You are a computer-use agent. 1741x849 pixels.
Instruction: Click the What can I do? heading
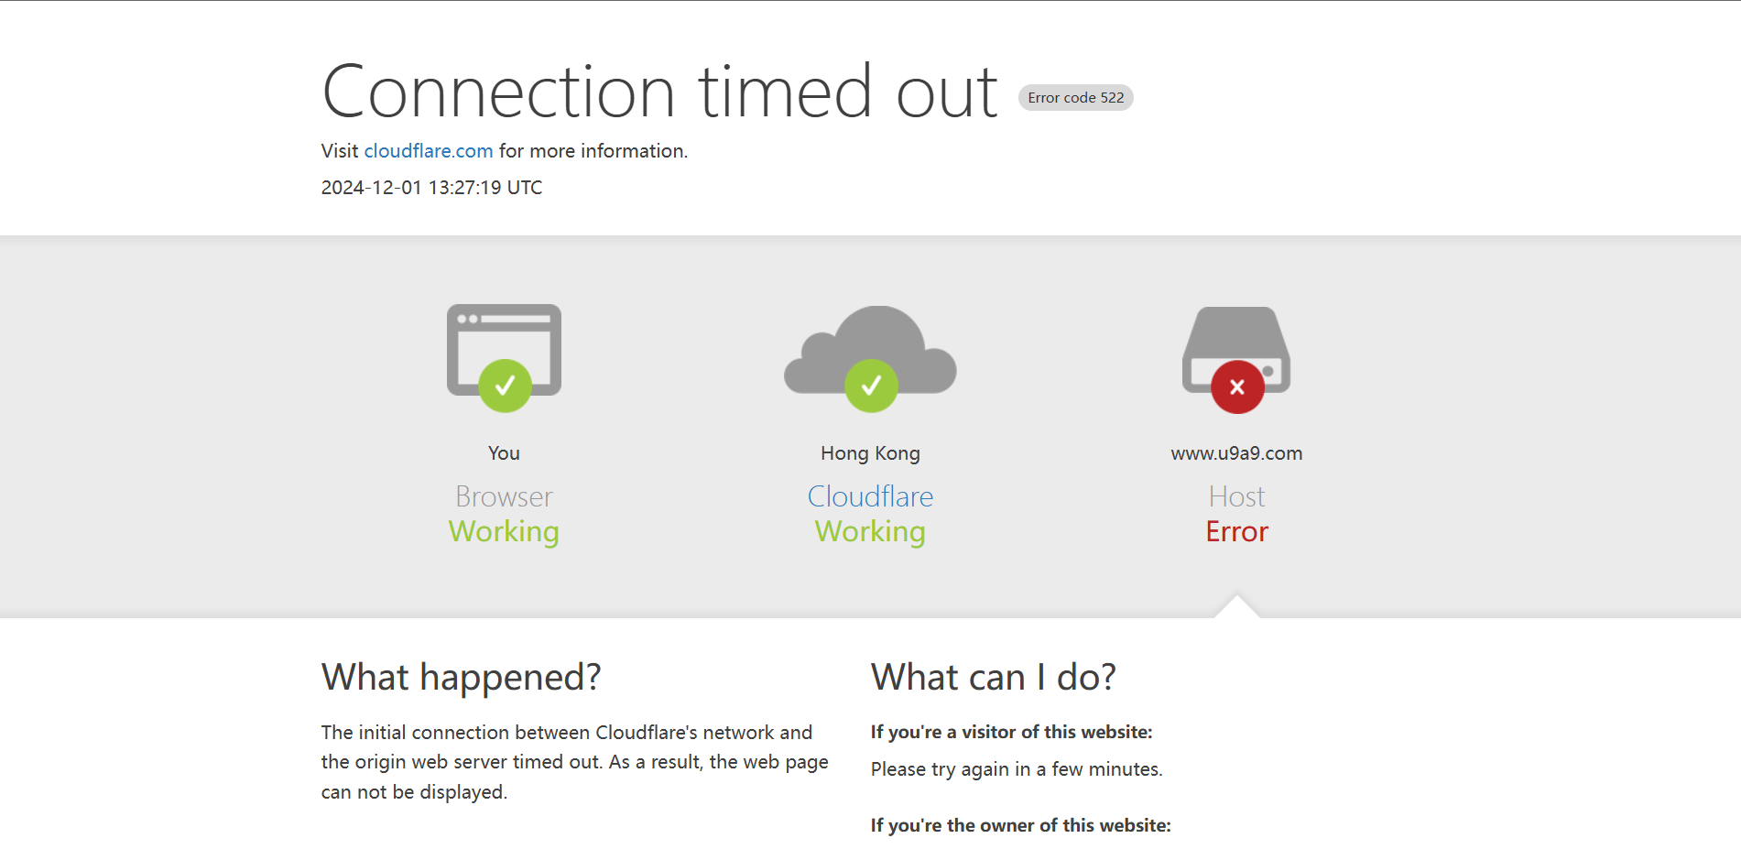pyautogui.click(x=993, y=678)
